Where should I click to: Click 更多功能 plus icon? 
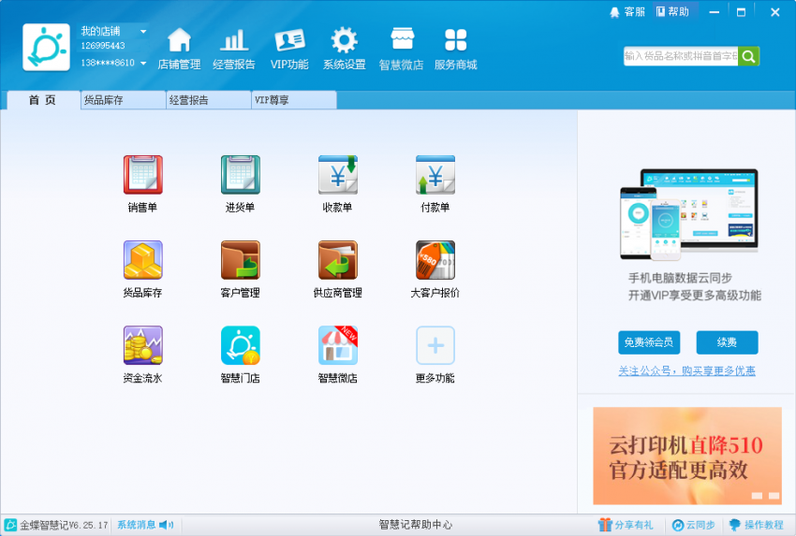[x=435, y=345]
